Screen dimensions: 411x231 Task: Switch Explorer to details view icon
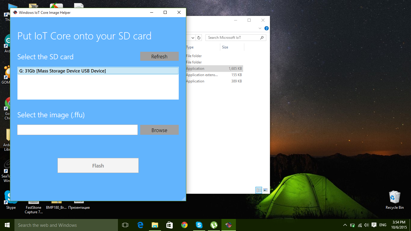(x=259, y=190)
